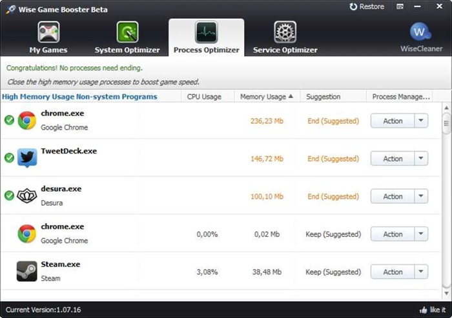The width and height of the screenshot is (452, 318).
Task: Expand Action dropdown arrow for Steam.exe
Action: (421, 272)
